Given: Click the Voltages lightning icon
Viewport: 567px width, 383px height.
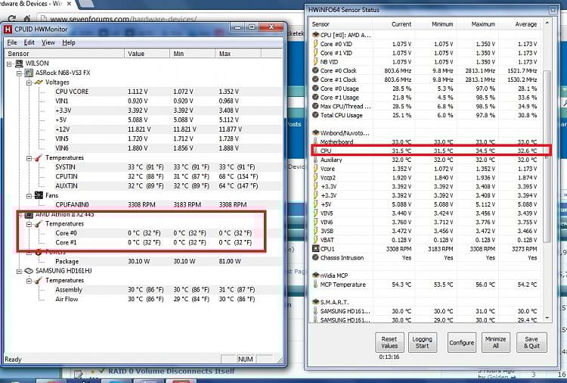Looking at the screenshot, I should pyautogui.click(x=39, y=83).
